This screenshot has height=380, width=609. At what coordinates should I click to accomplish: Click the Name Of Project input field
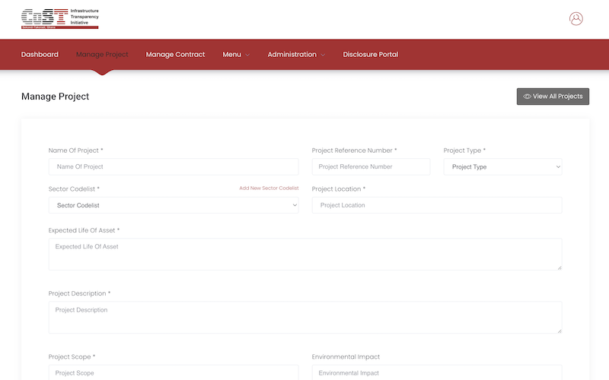click(174, 166)
